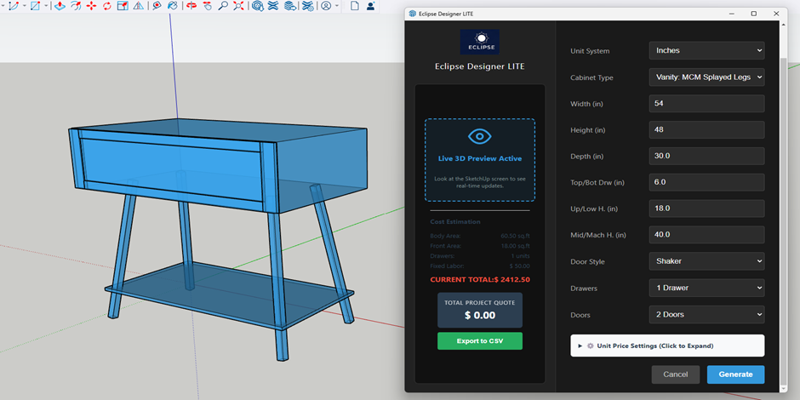The image size is (800, 400).
Task: Open the Extension Manager gear icon
Action: tap(307, 6)
